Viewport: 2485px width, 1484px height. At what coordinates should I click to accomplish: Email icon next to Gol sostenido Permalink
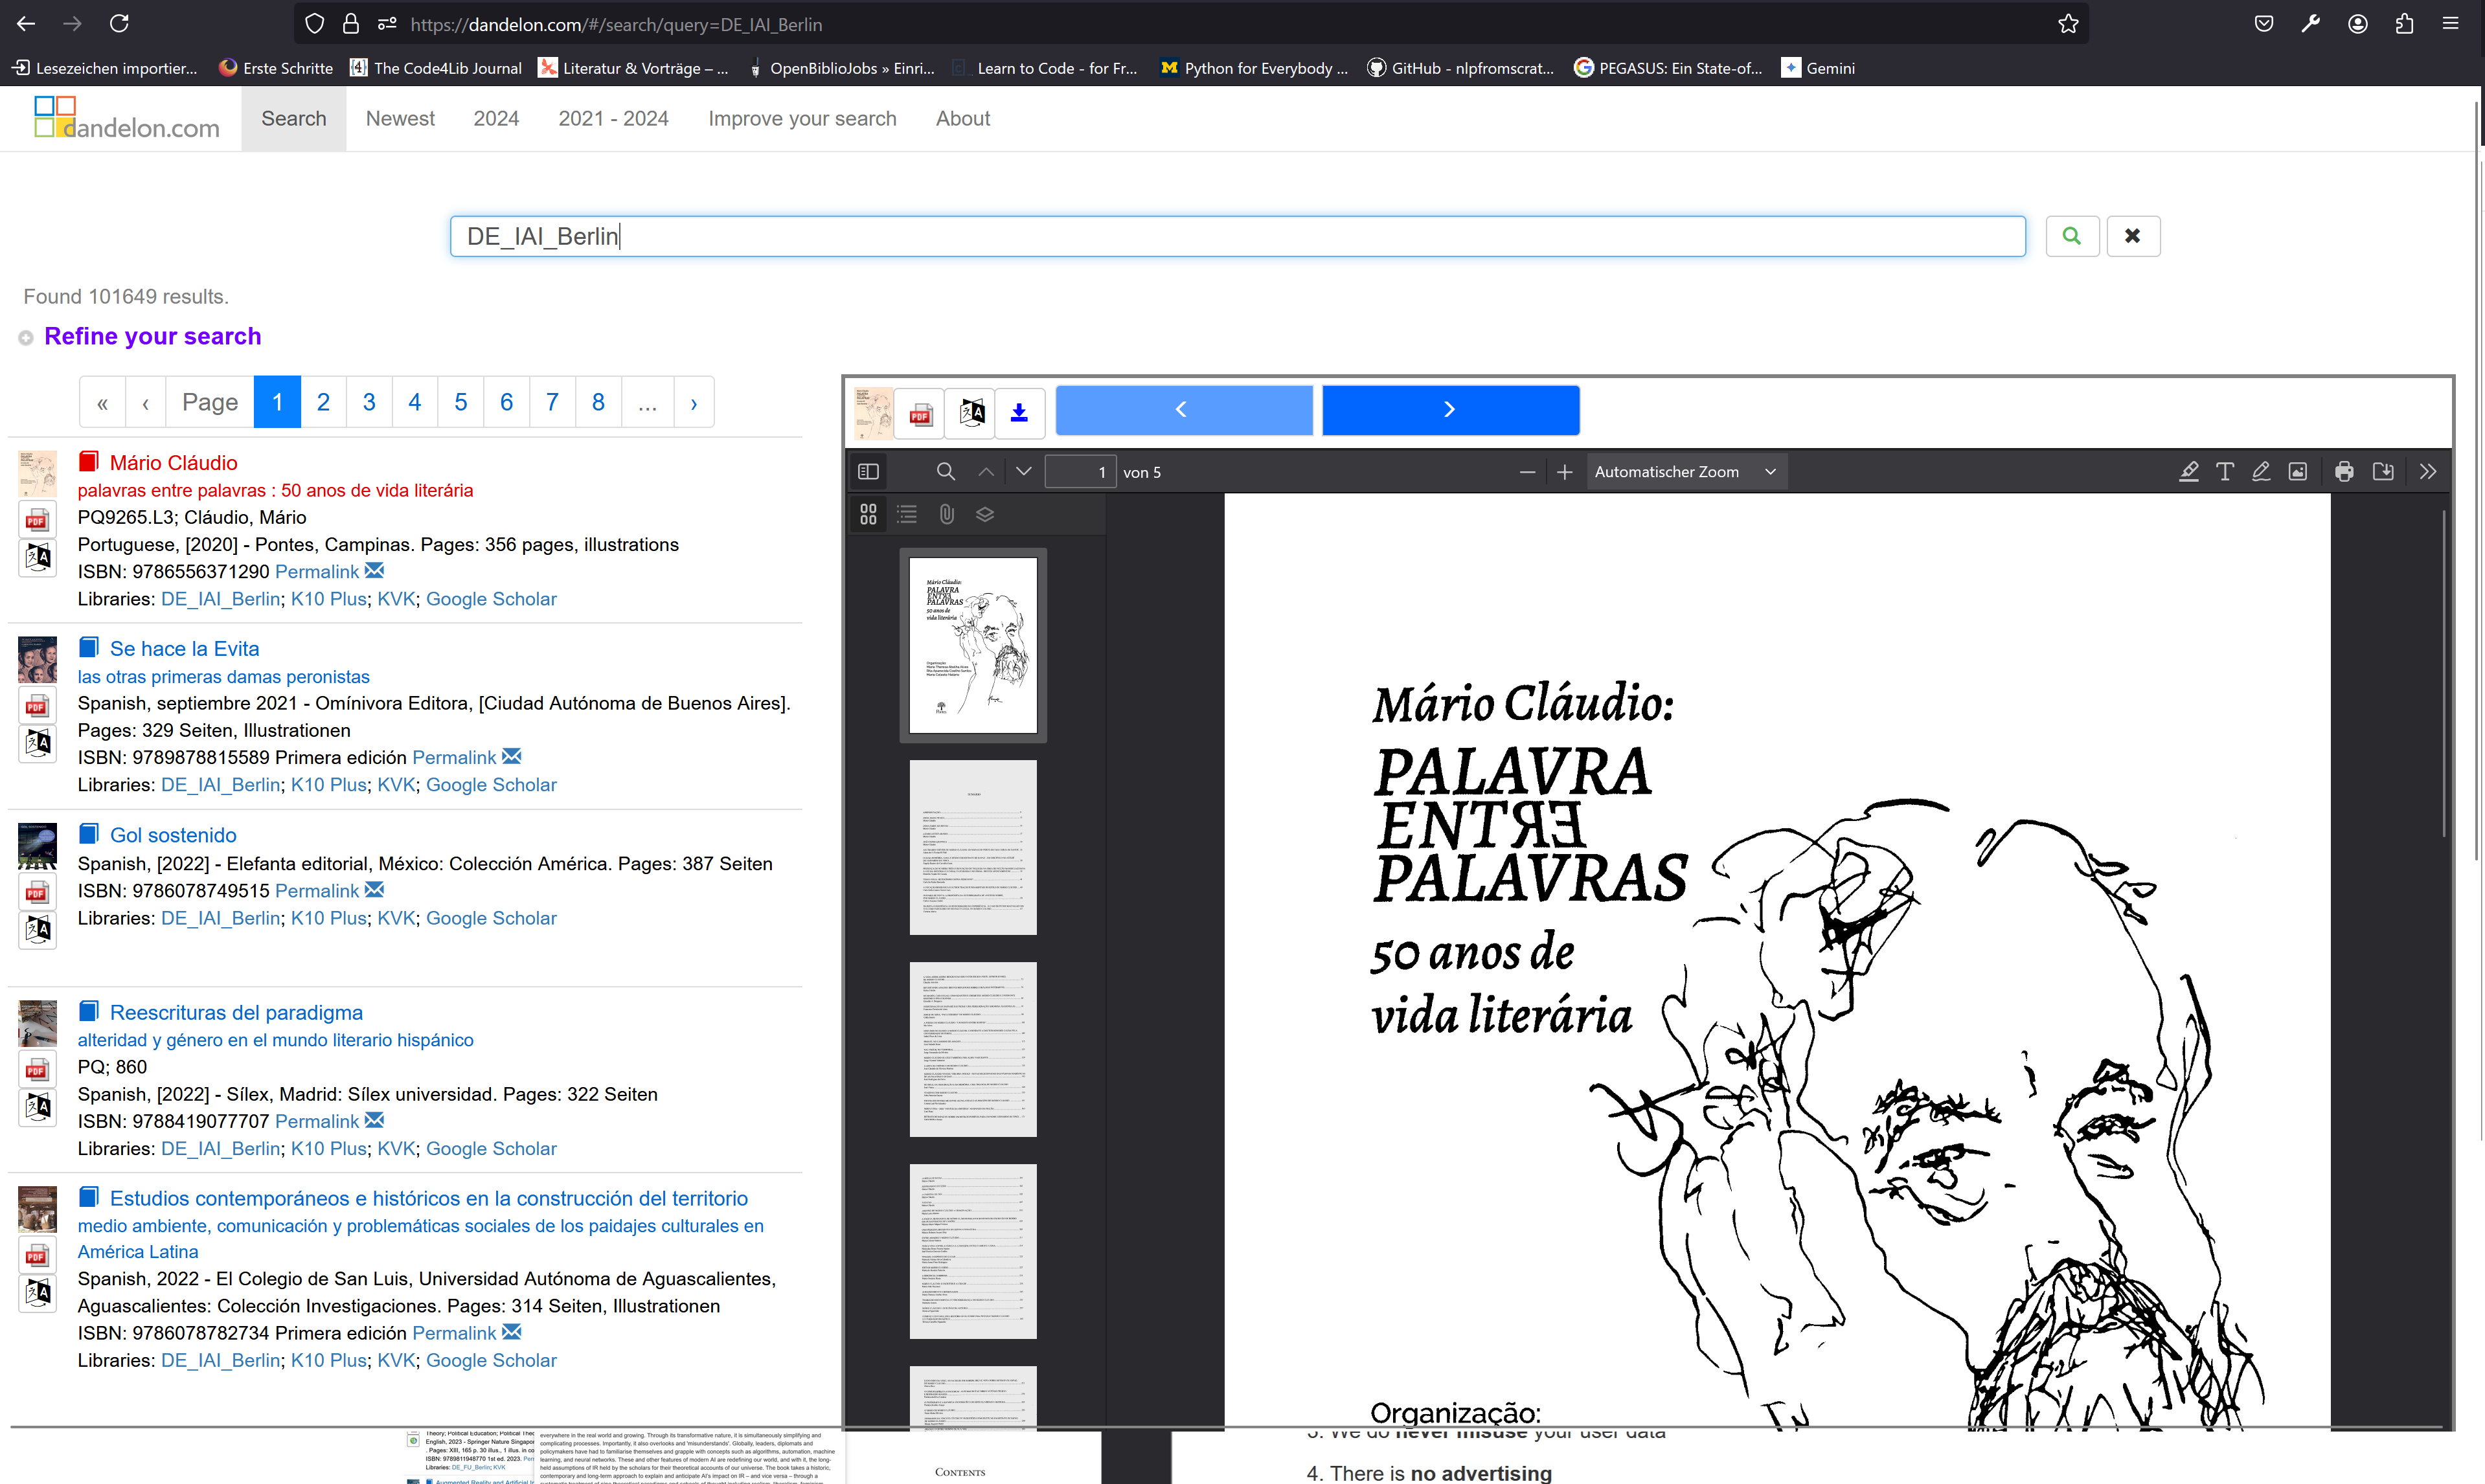374,889
